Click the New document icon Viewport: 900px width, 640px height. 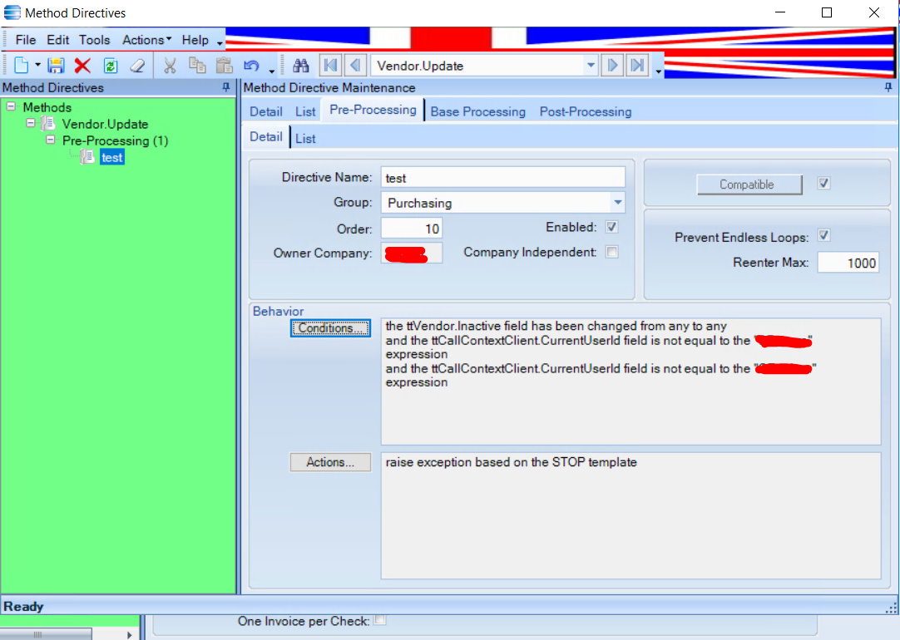22,66
